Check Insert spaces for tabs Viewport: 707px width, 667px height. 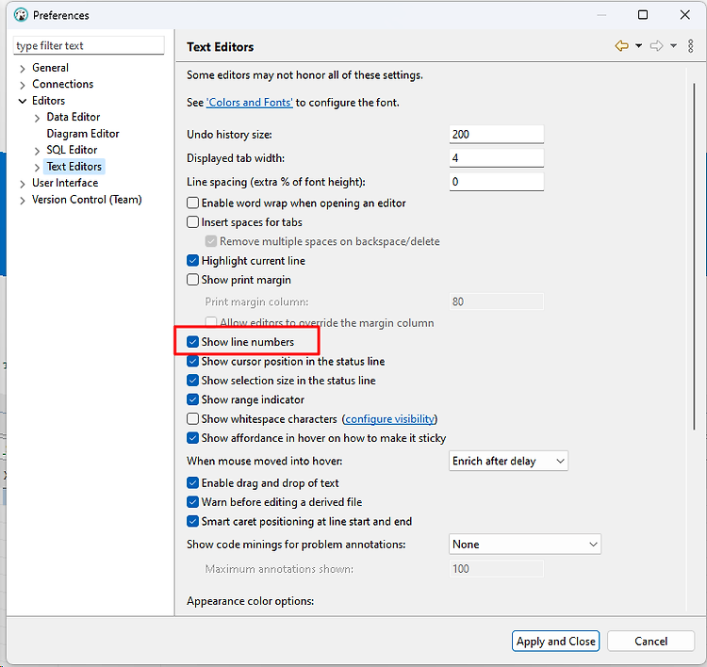[192, 222]
